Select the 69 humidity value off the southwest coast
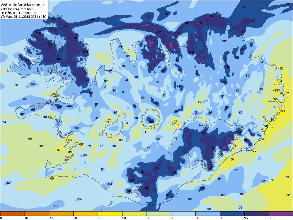The image size is (293, 220). [41, 145]
